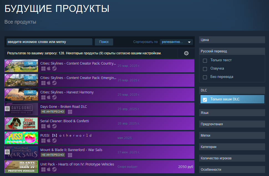Viewport: 269px width, 176px height.
Task: Click Apple icon on PUSS! otherworld row
Action: pyautogui.click(x=49, y=141)
